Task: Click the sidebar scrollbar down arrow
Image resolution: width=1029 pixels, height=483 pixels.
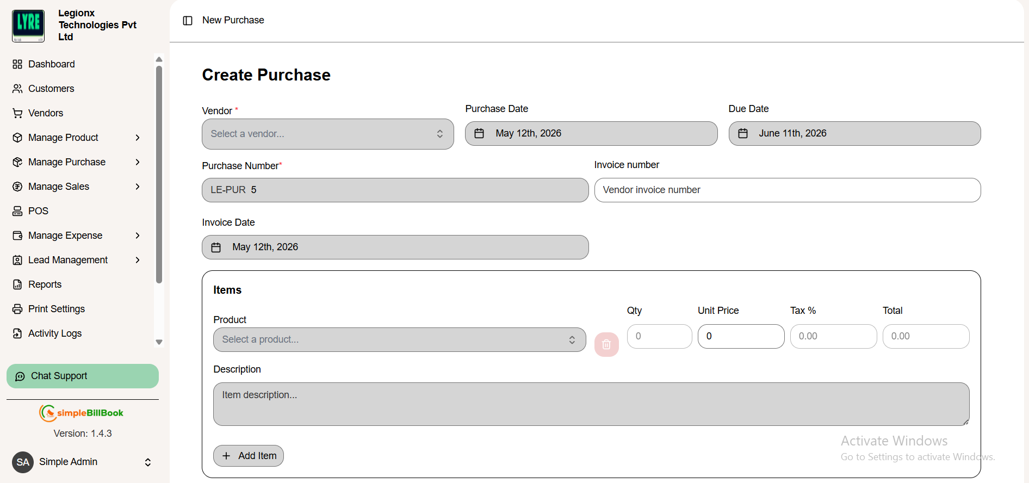Action: 159,342
